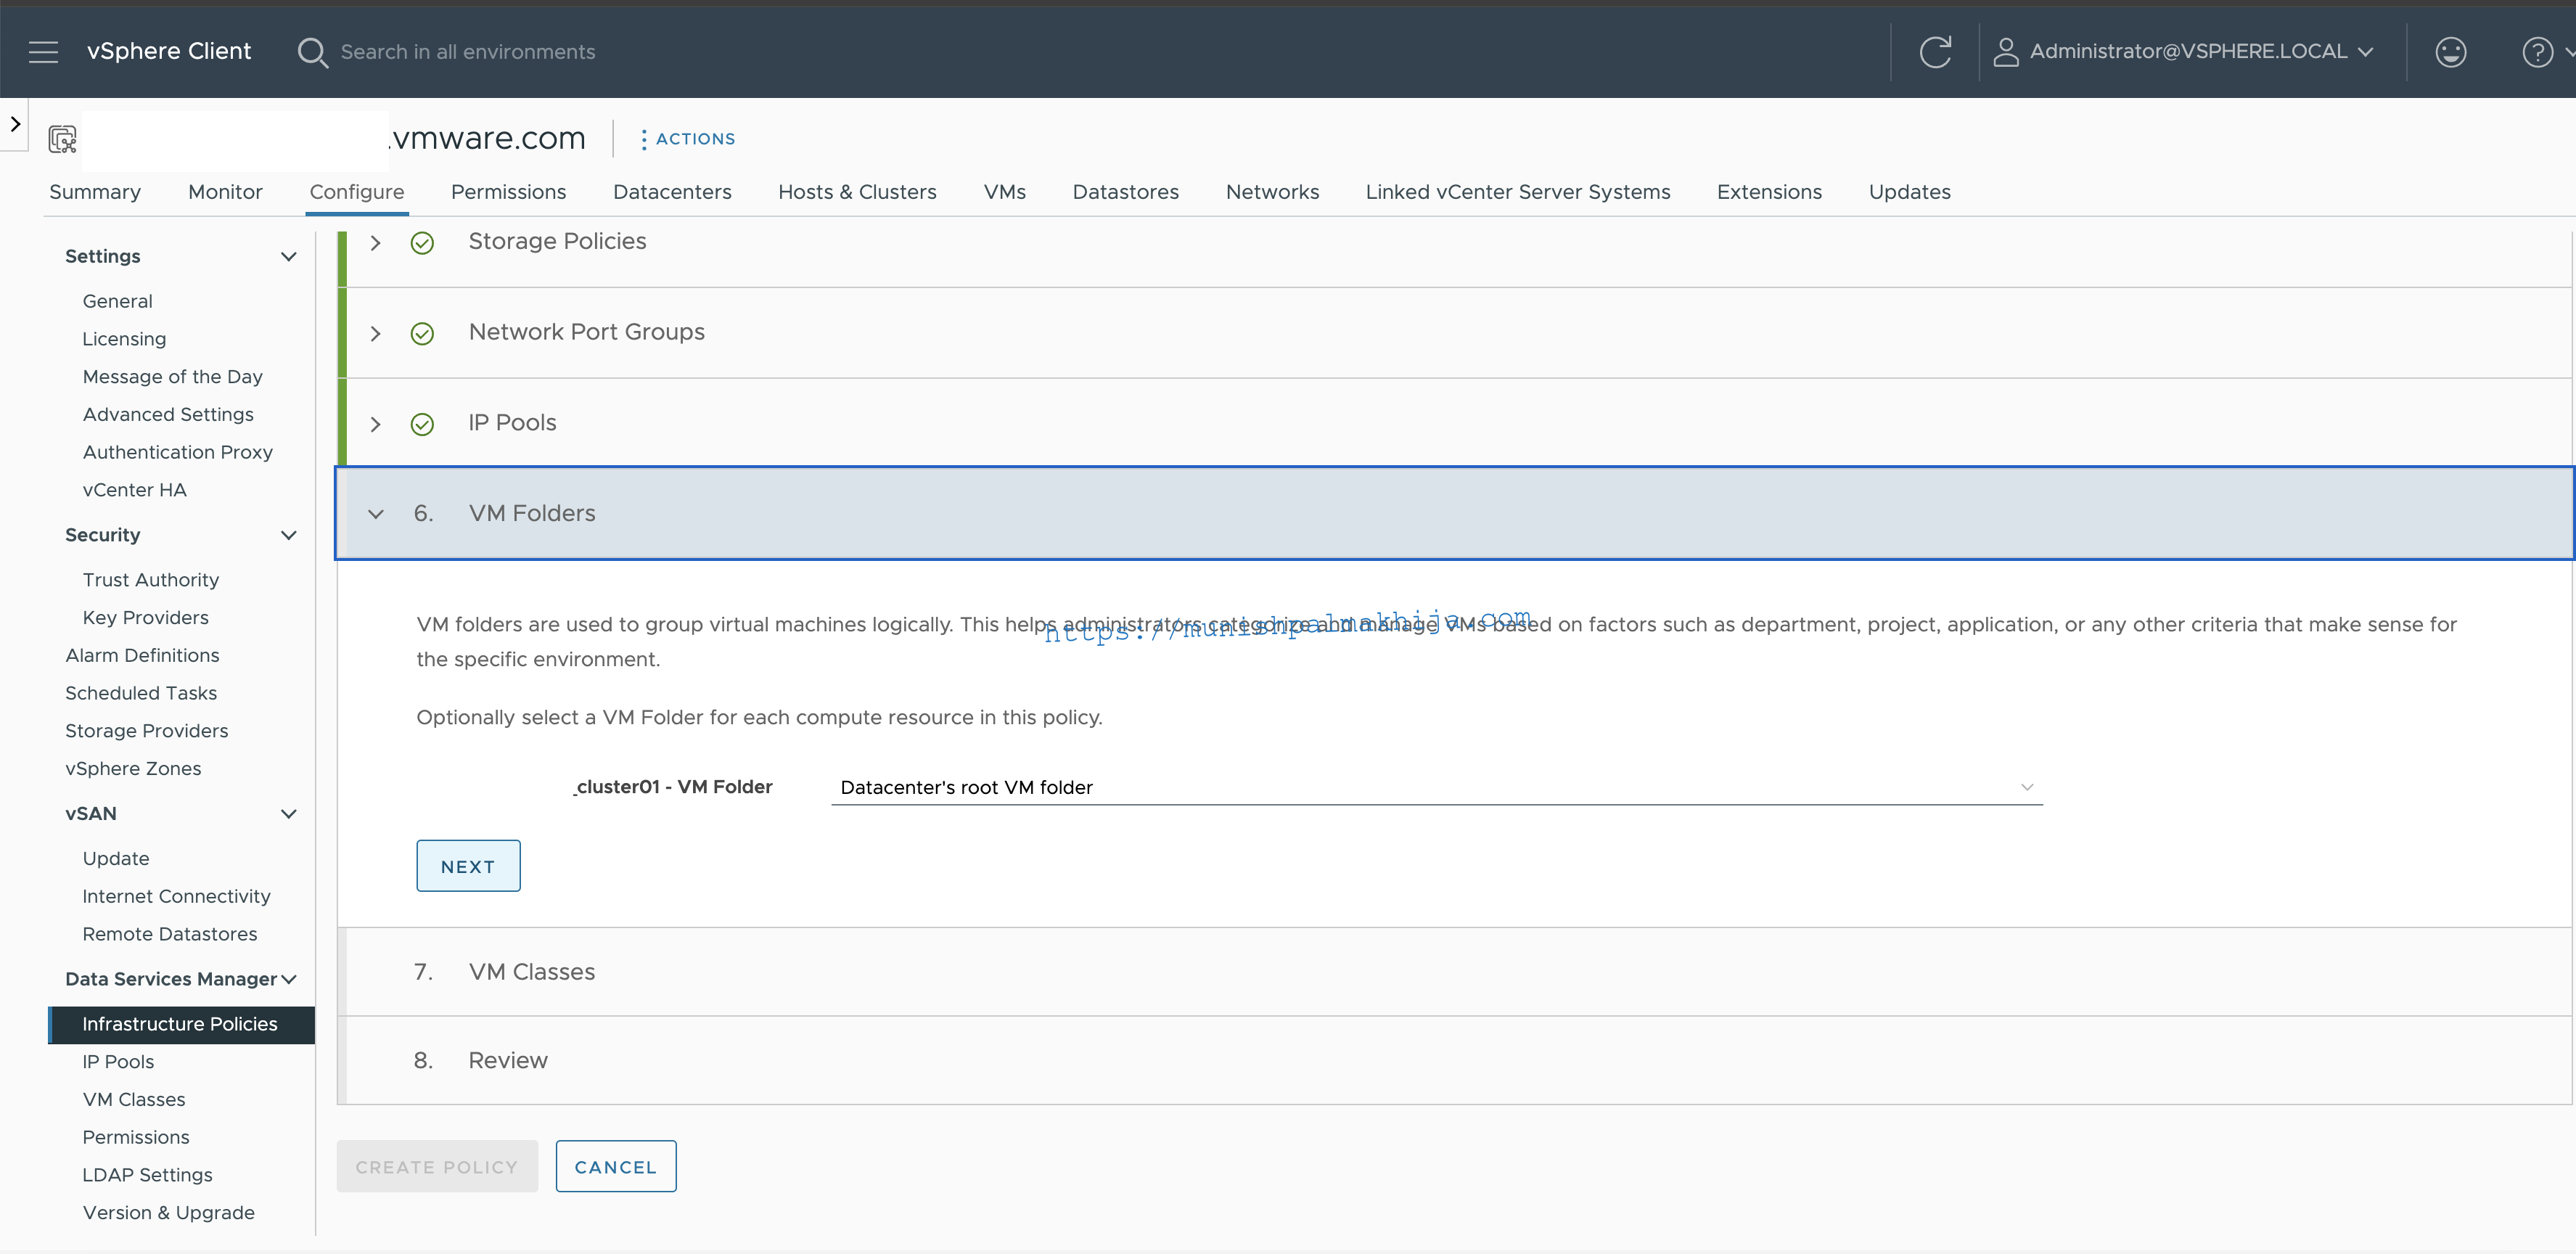The height and width of the screenshot is (1254, 2576).
Task: Open Authentication Proxy settings
Action: [178, 453]
